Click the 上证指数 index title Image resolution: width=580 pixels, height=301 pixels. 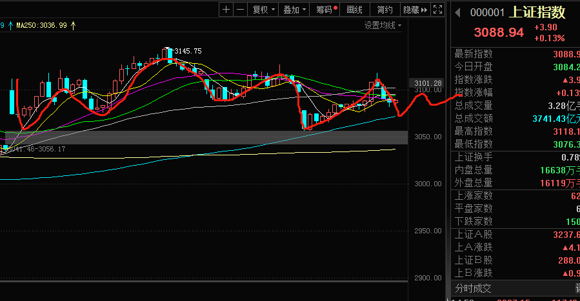click(537, 12)
